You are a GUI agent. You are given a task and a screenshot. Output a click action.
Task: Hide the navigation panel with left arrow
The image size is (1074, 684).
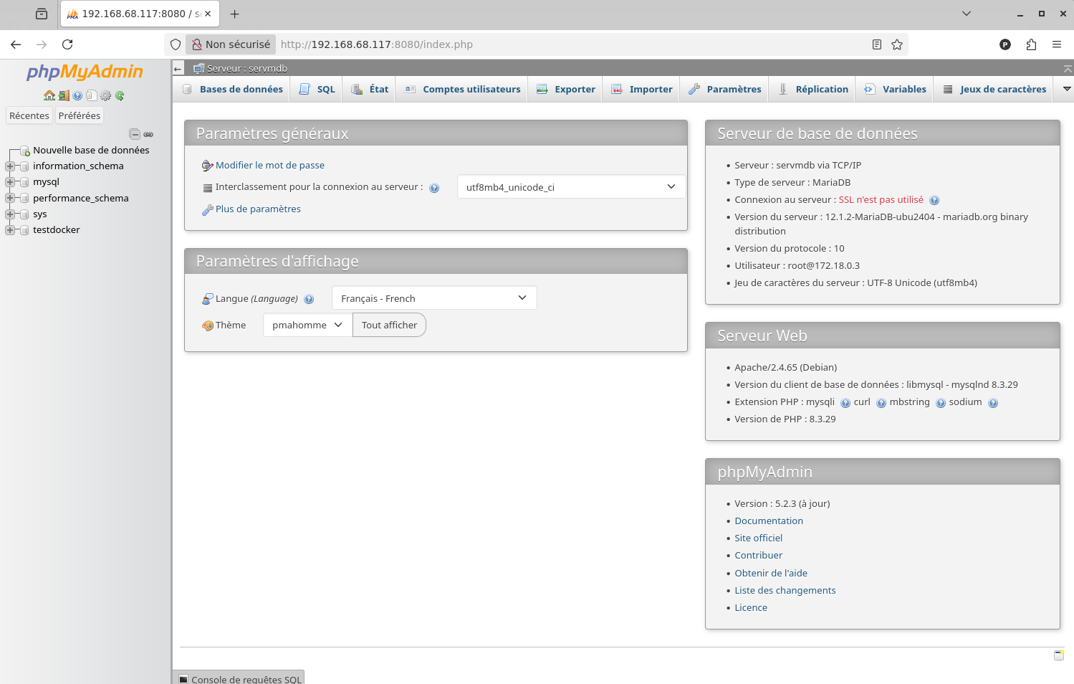point(178,69)
